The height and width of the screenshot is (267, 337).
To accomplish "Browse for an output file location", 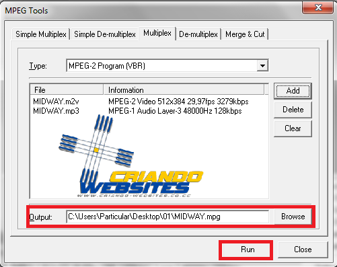I will [293, 217].
